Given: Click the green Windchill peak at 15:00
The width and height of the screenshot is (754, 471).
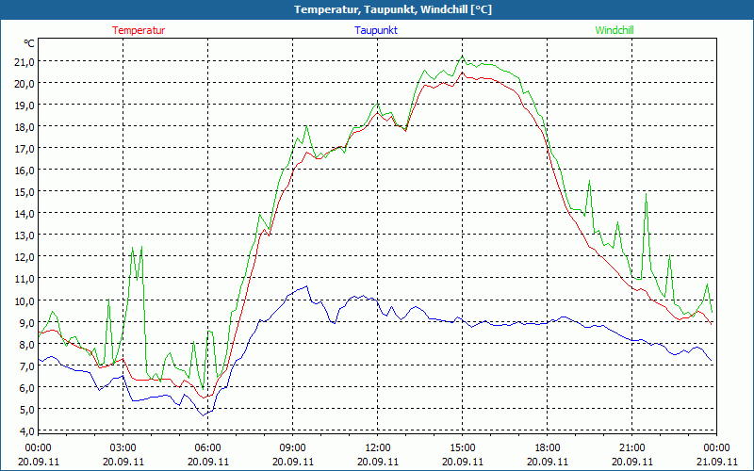Looking at the screenshot, I should tap(463, 57).
